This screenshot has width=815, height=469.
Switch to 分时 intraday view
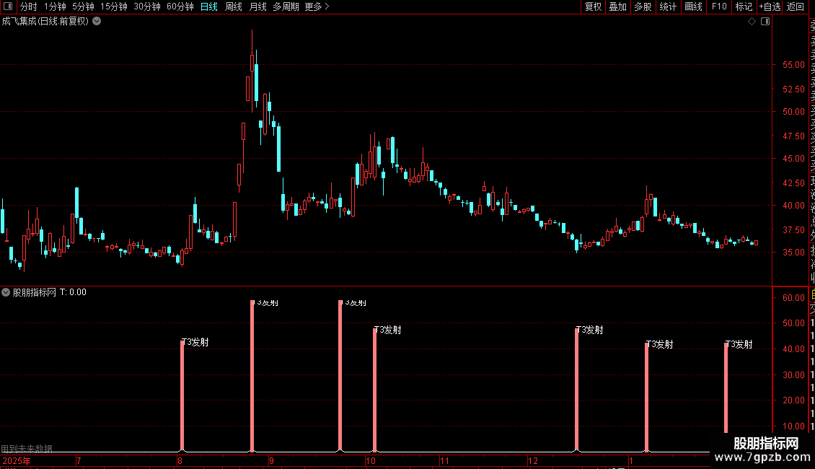(x=29, y=6)
